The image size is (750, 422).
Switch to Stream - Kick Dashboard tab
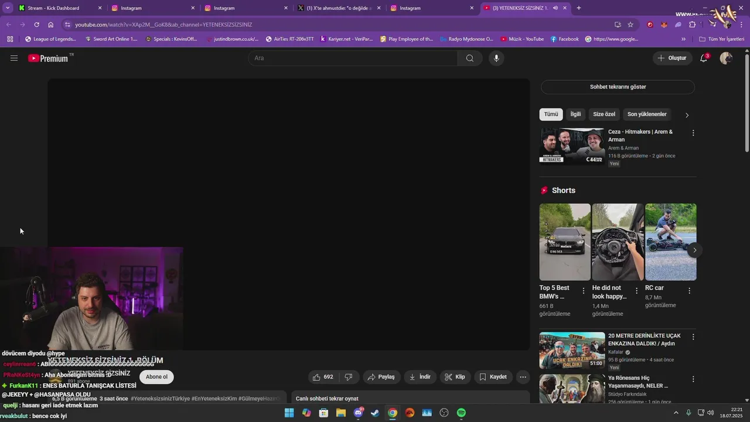(x=60, y=8)
